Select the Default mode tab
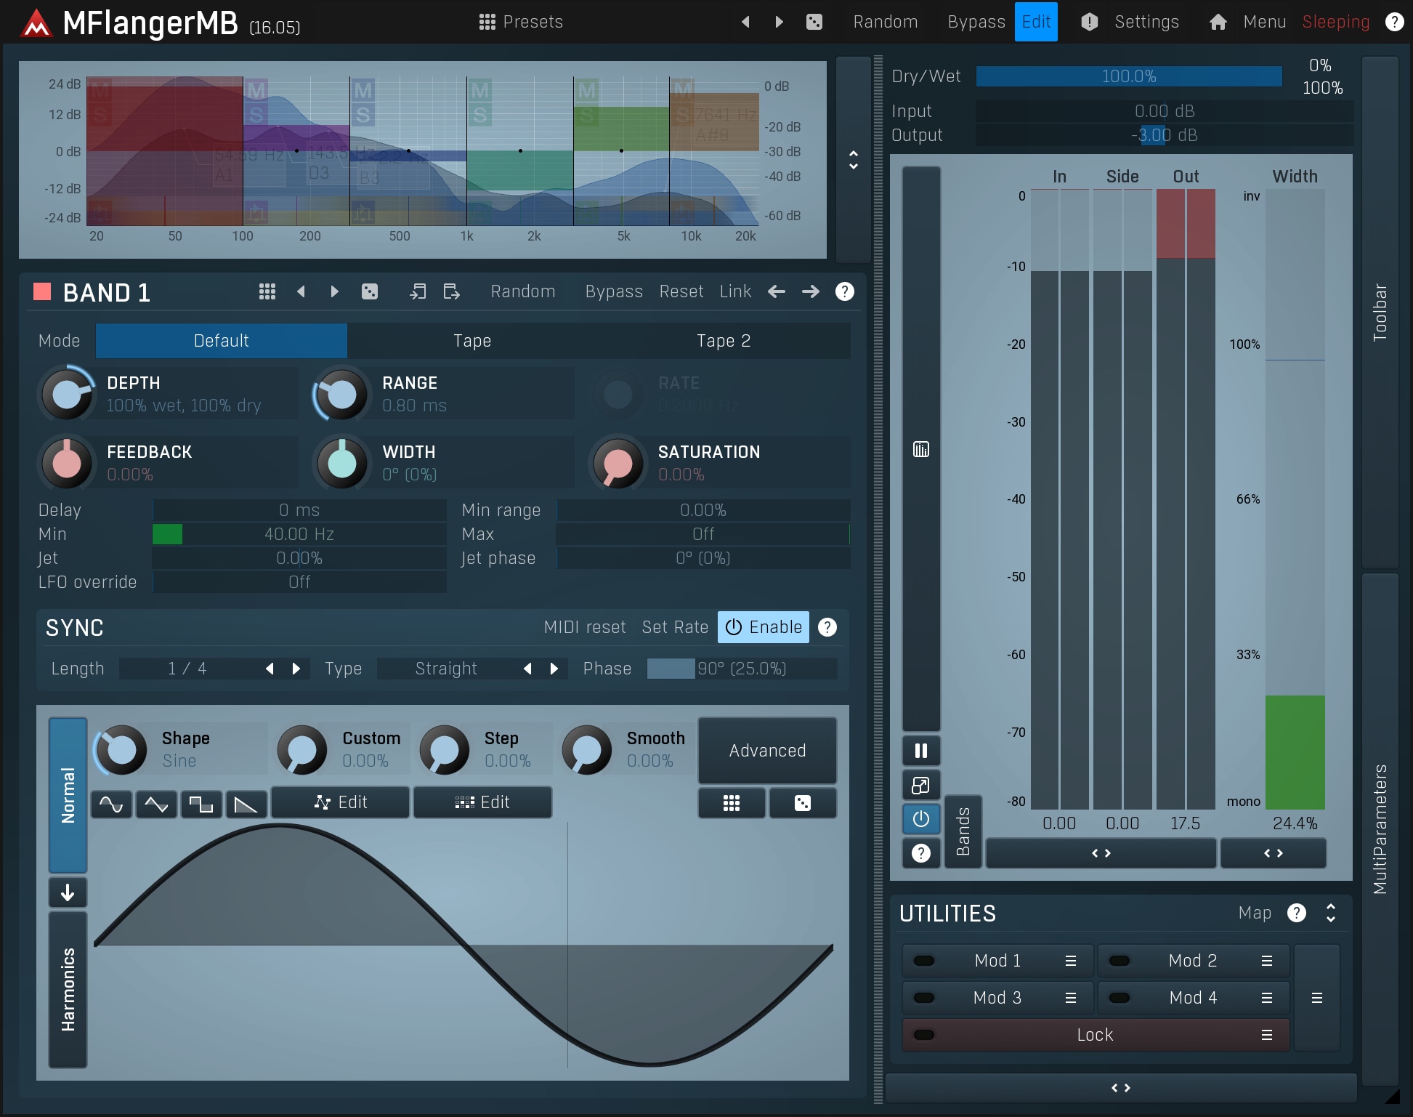The width and height of the screenshot is (1413, 1117). click(222, 341)
